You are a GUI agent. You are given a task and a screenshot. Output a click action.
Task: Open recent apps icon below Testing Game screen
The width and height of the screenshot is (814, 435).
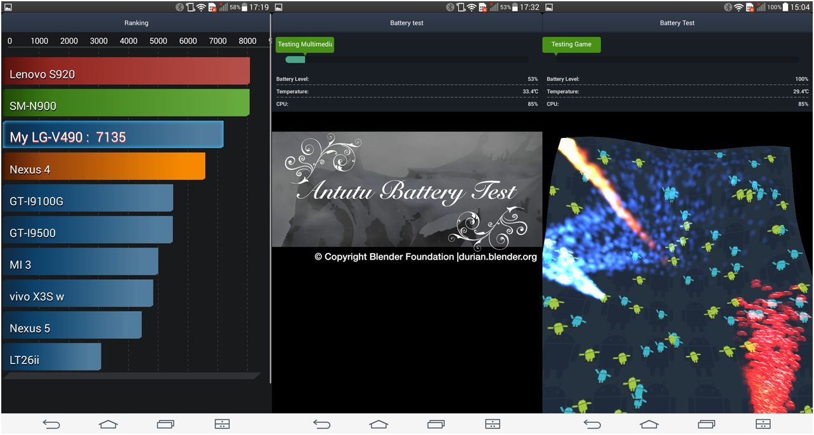point(707,424)
